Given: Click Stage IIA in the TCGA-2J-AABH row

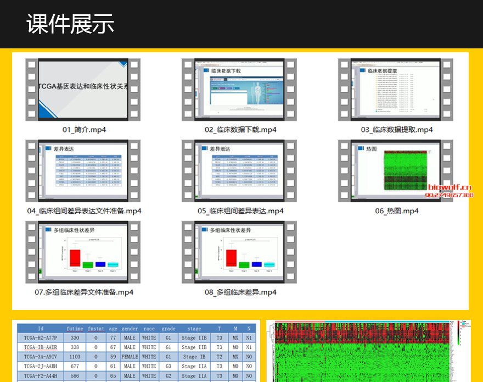Looking at the screenshot, I should point(194,366).
